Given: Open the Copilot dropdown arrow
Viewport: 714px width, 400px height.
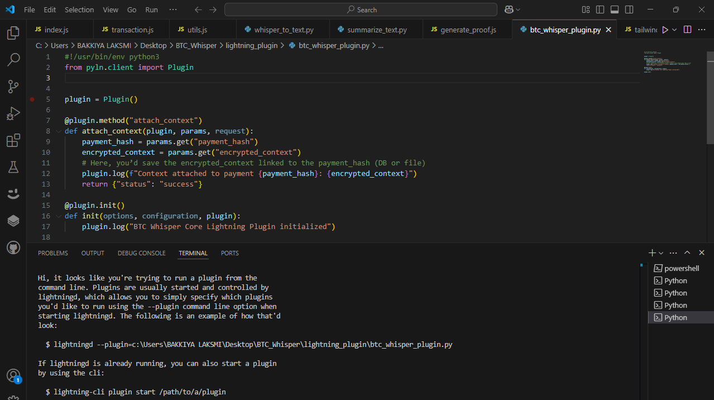Looking at the screenshot, I should point(518,9).
